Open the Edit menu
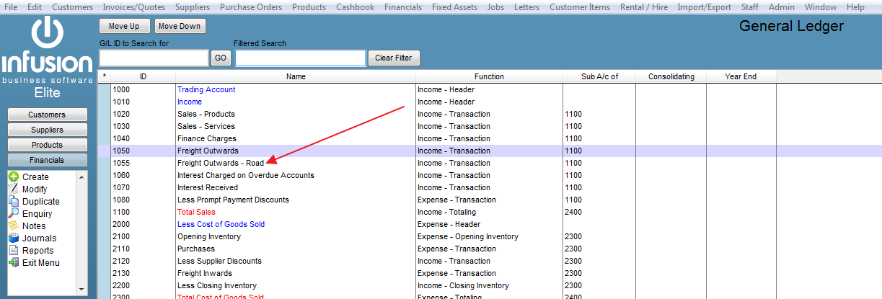The width and height of the screenshot is (882, 299). [35, 7]
